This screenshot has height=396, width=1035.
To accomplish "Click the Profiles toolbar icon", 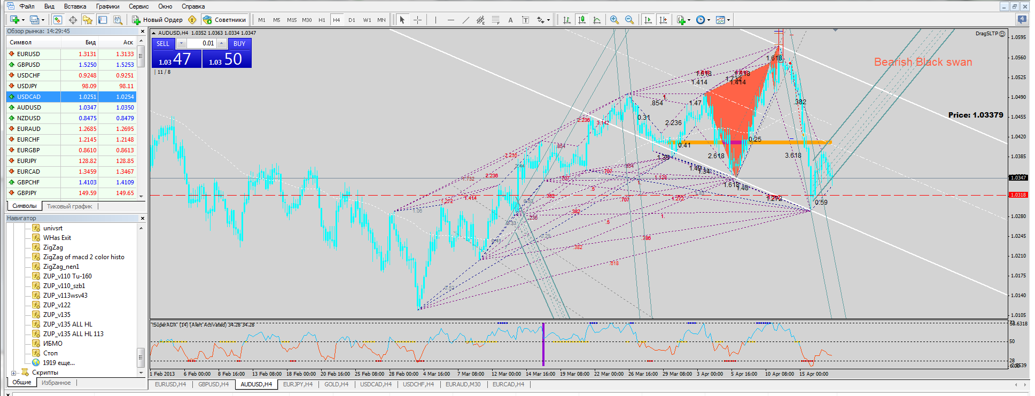I will 34,20.
